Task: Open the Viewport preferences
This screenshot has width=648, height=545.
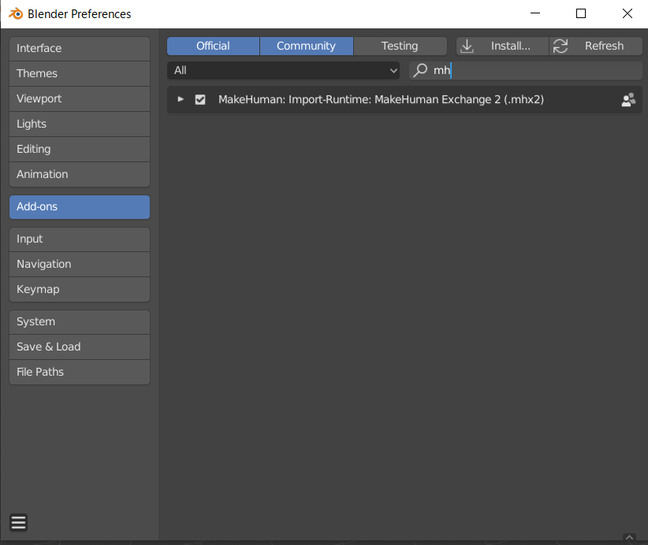Action: 80,98
